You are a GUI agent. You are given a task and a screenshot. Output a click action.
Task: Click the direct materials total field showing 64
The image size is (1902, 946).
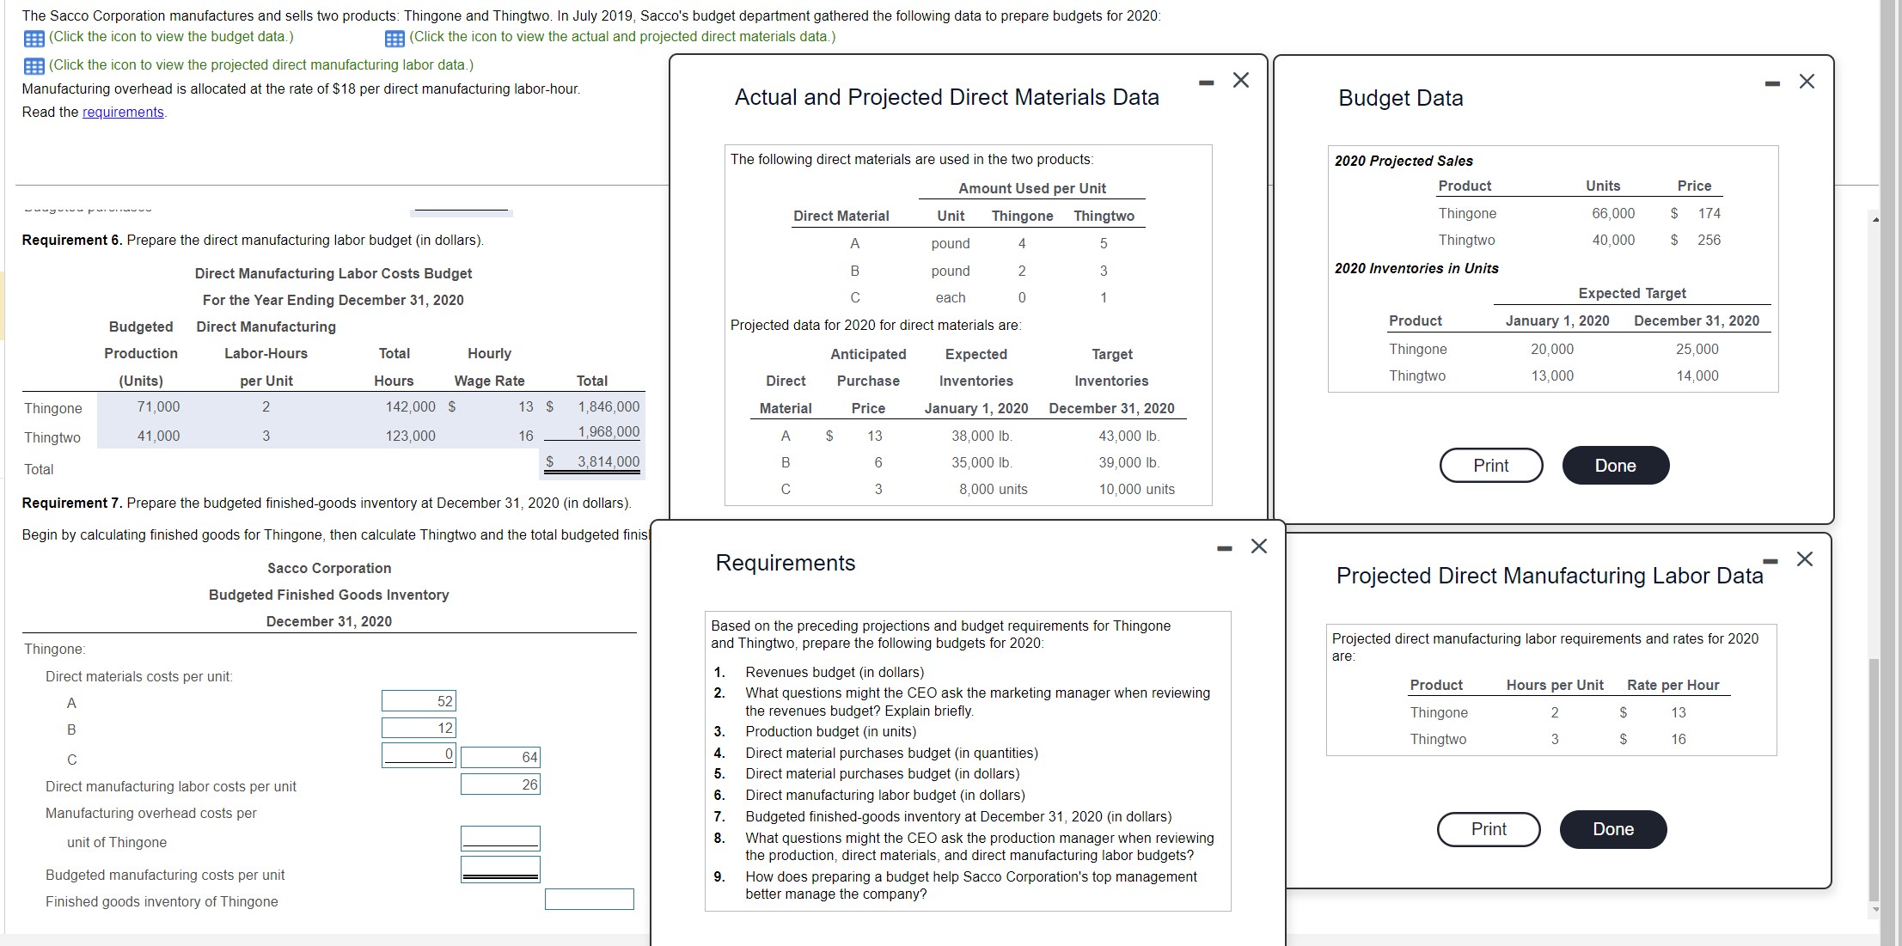coord(500,757)
